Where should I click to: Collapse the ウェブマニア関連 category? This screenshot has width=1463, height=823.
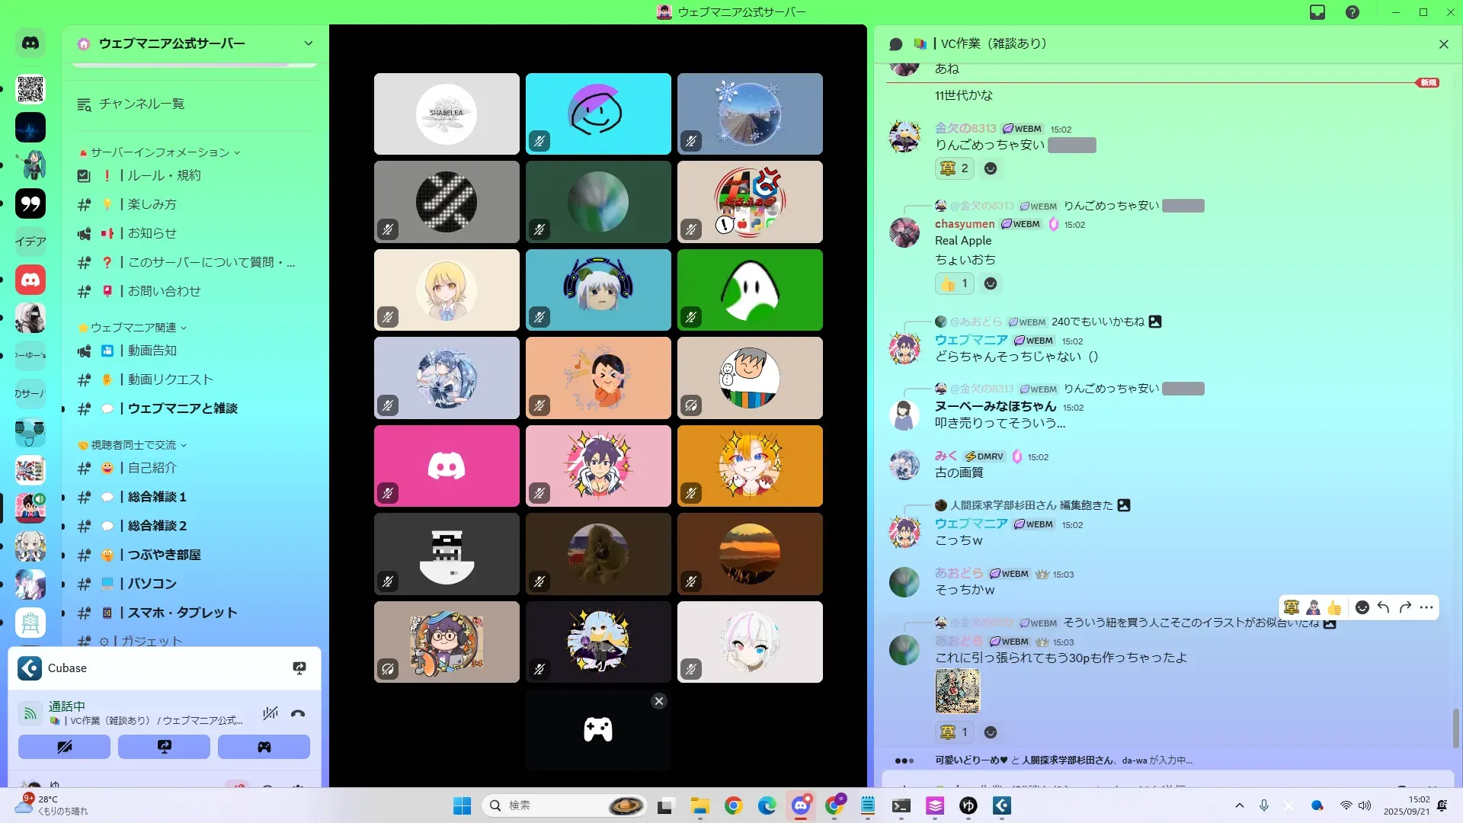[x=133, y=328]
